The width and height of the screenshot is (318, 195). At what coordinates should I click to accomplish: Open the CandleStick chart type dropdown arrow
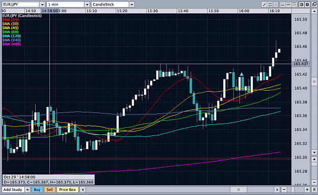click(x=132, y=5)
